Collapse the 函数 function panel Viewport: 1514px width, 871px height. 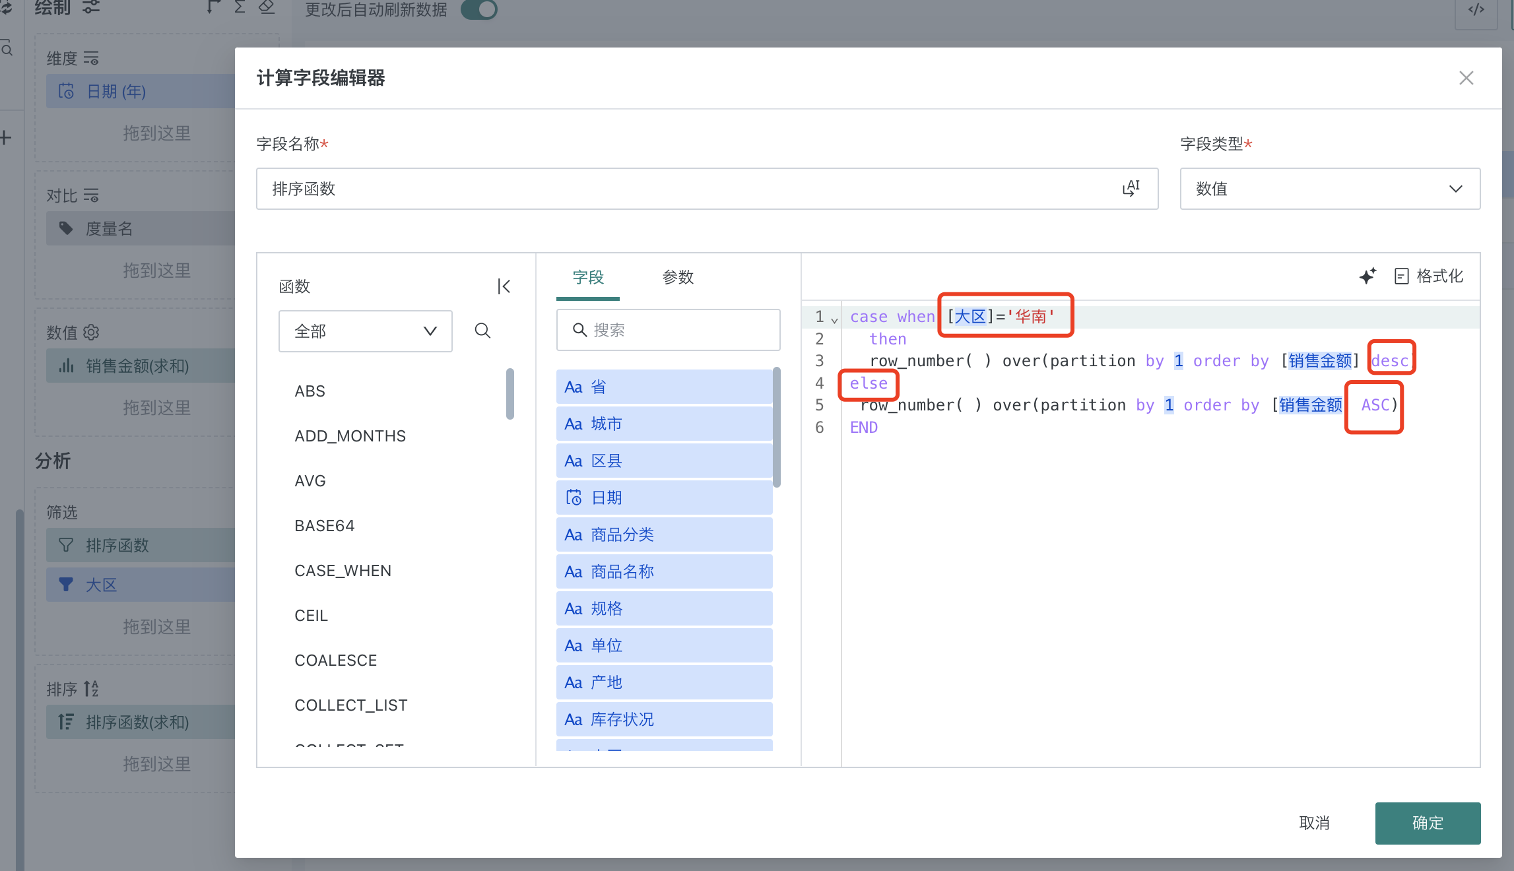coord(504,286)
